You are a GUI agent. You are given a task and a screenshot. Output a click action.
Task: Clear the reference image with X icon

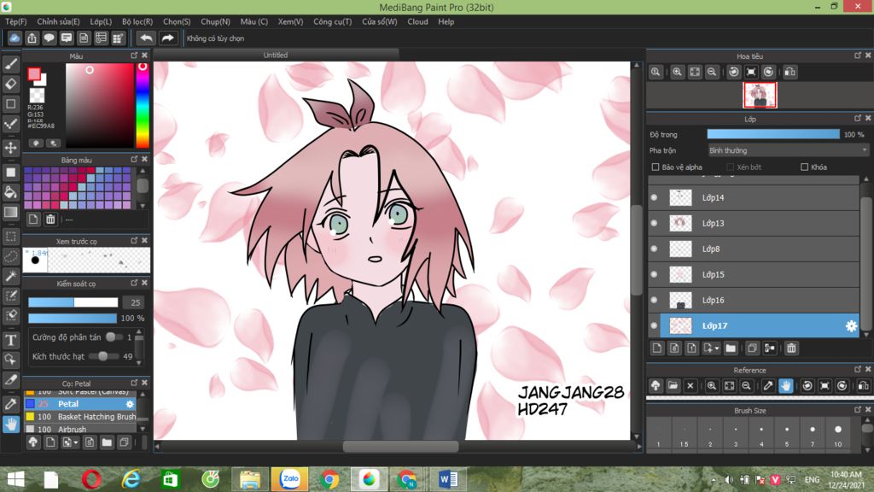[x=690, y=385]
